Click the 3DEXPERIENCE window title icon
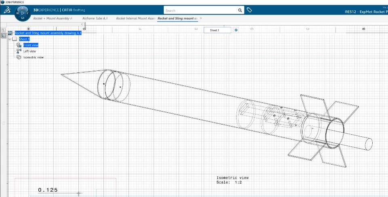The width and height of the screenshot is (388, 197). point(2,2)
